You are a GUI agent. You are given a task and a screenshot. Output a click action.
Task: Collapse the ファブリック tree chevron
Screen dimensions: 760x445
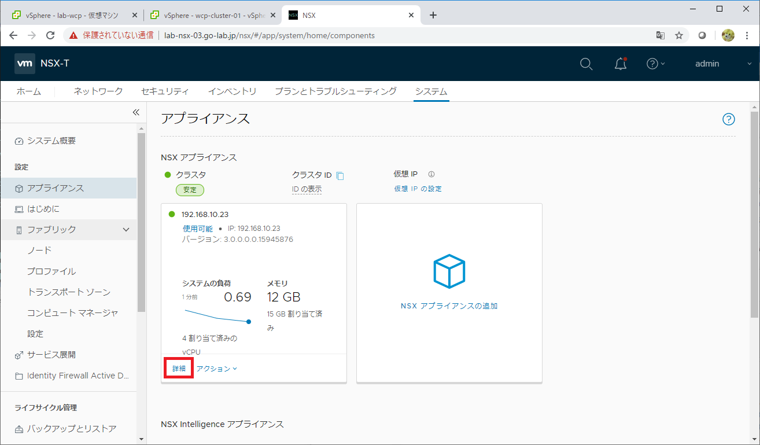126,230
